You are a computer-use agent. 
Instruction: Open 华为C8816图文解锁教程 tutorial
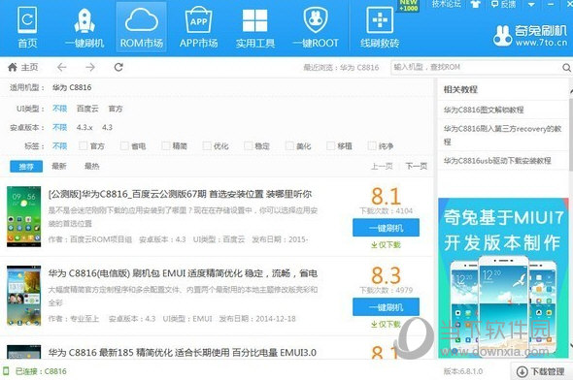pos(484,110)
